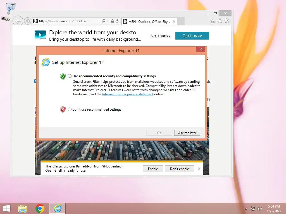Click the MSN site icon in address bar

pos(35,21)
